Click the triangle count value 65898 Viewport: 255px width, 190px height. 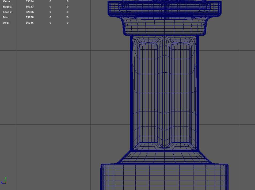pos(29,17)
